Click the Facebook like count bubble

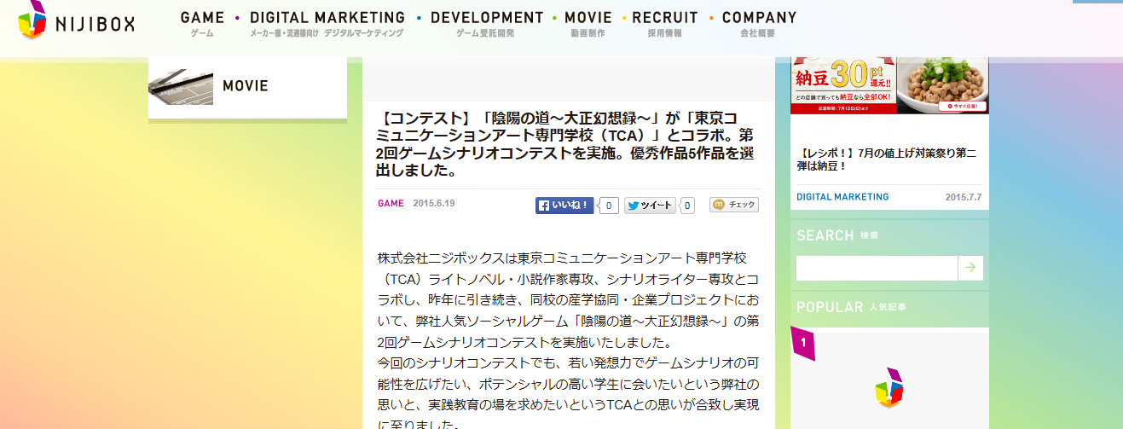(x=609, y=205)
